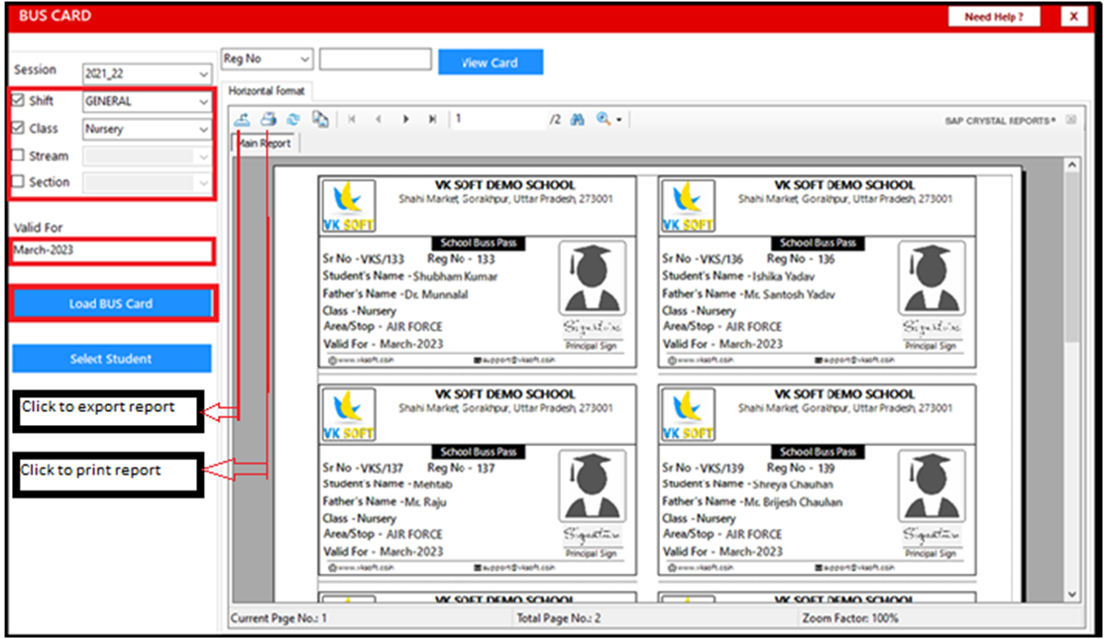The height and width of the screenshot is (639, 1104).
Task: Select the Main Report tab
Action: [266, 143]
